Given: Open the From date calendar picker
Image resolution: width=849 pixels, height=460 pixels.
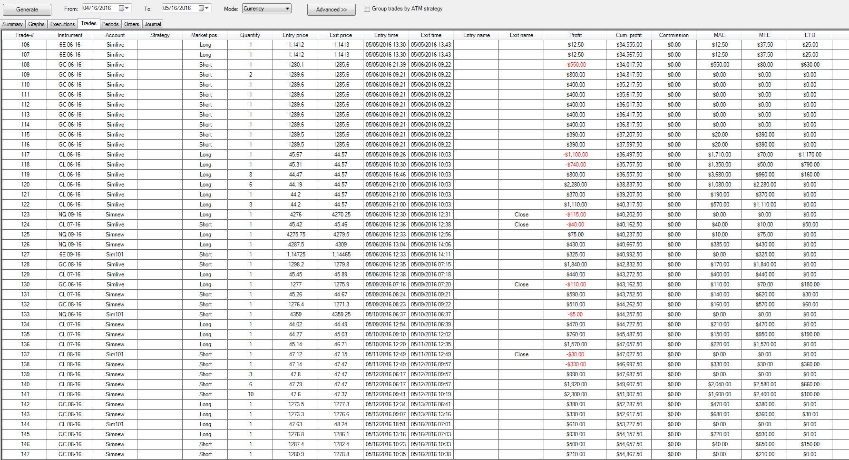Looking at the screenshot, I should [124, 9].
